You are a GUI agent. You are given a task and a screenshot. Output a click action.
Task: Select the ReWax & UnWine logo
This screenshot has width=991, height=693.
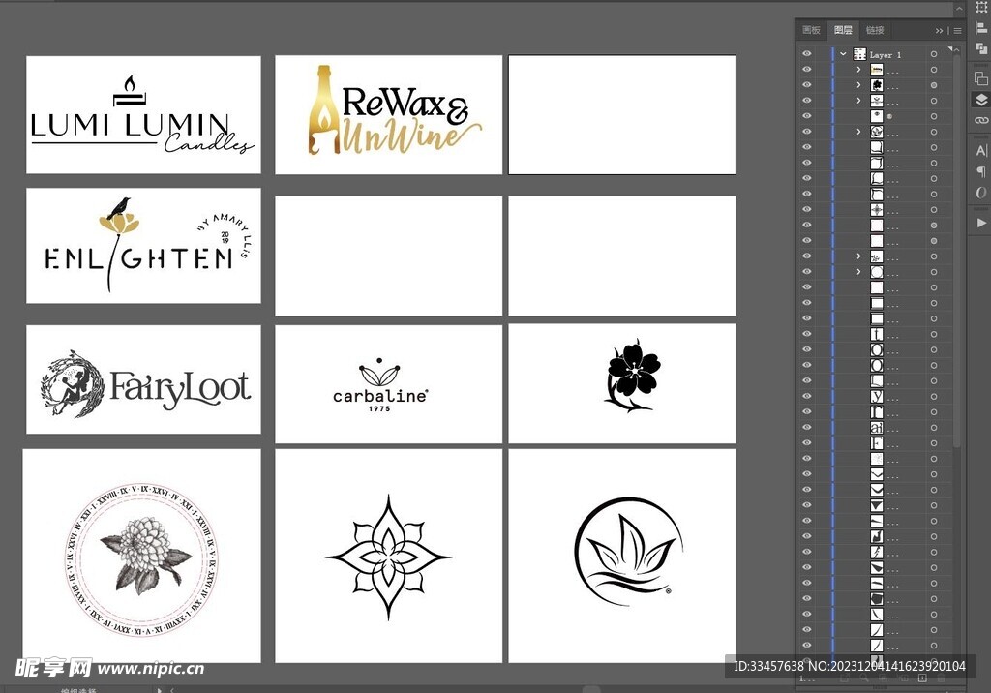[x=395, y=111]
